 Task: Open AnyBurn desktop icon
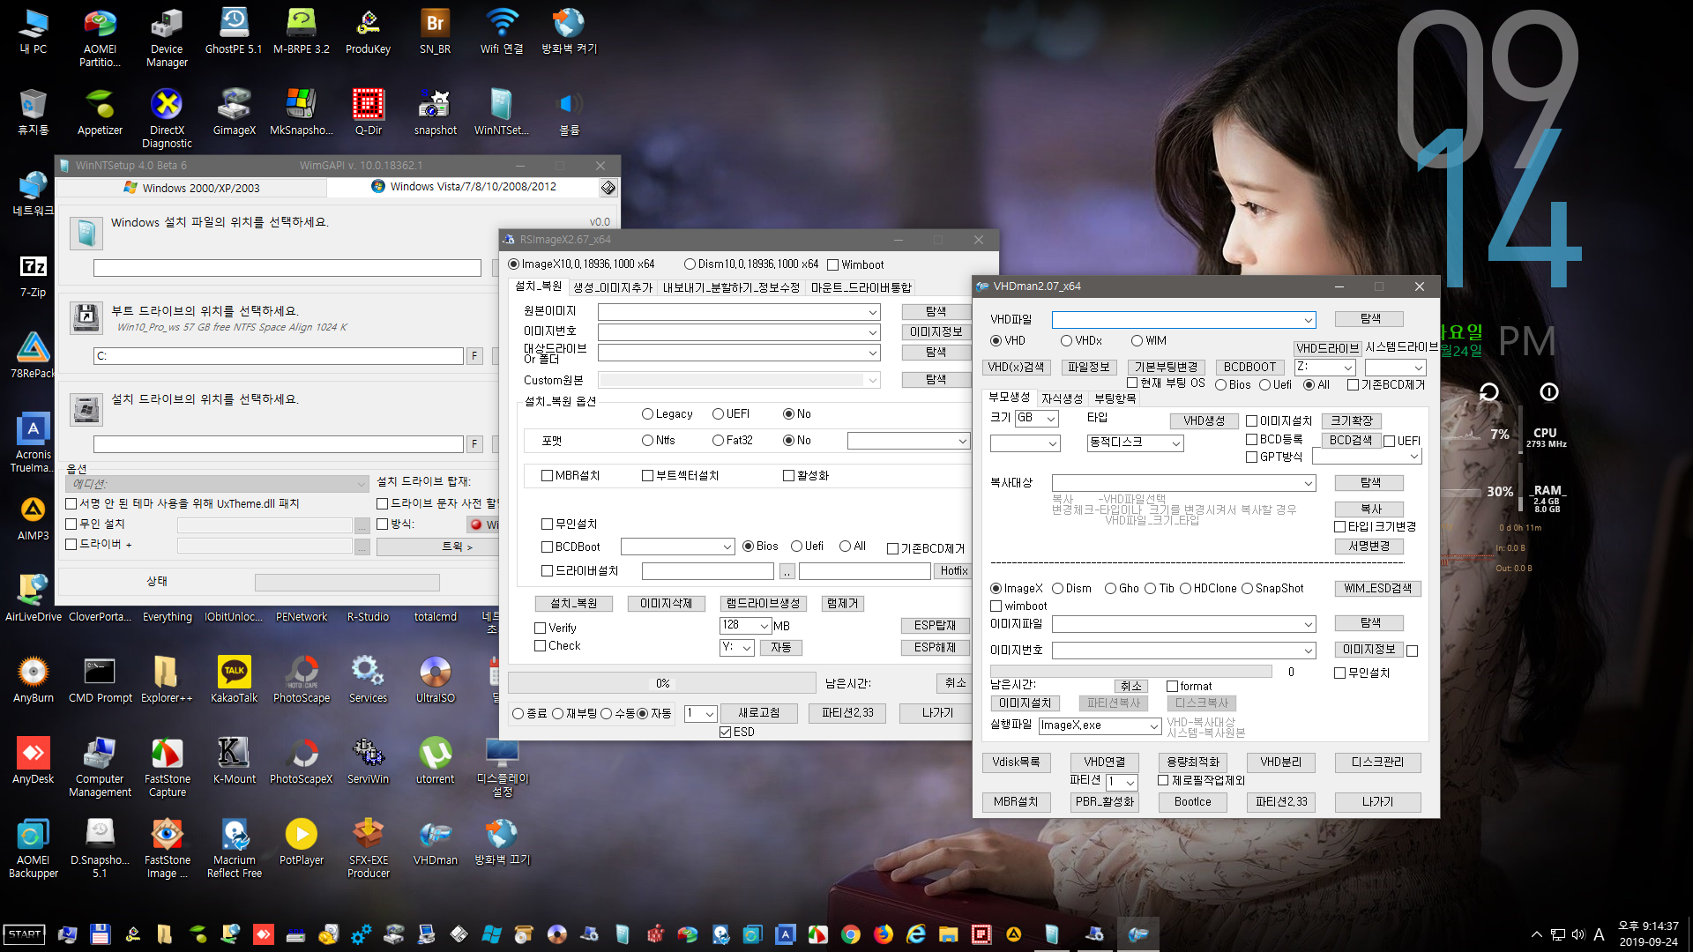tap(33, 681)
